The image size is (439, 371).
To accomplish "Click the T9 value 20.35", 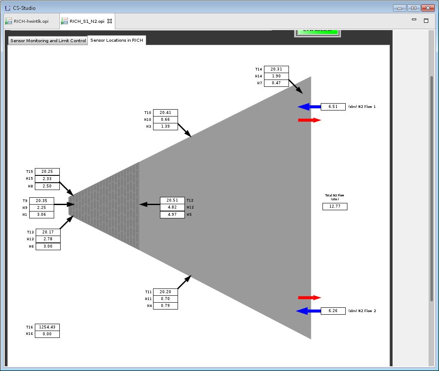I will click(41, 201).
